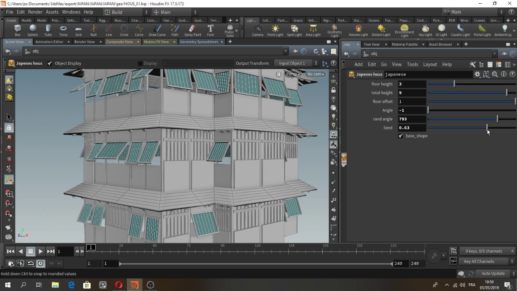
Task: Toggle the base_shape checkbox
Action: pos(401,136)
